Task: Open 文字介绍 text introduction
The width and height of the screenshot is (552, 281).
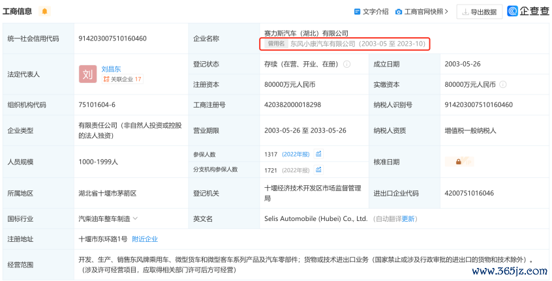Action: click(x=376, y=12)
